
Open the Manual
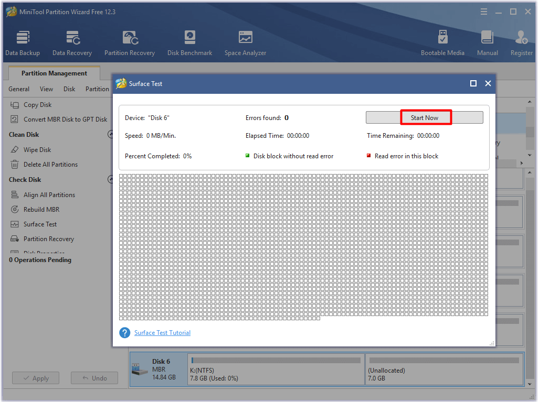click(488, 43)
